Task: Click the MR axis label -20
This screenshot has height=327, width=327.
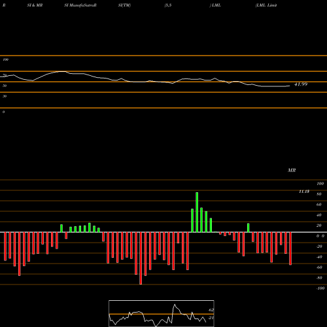Action: (x=319, y=247)
